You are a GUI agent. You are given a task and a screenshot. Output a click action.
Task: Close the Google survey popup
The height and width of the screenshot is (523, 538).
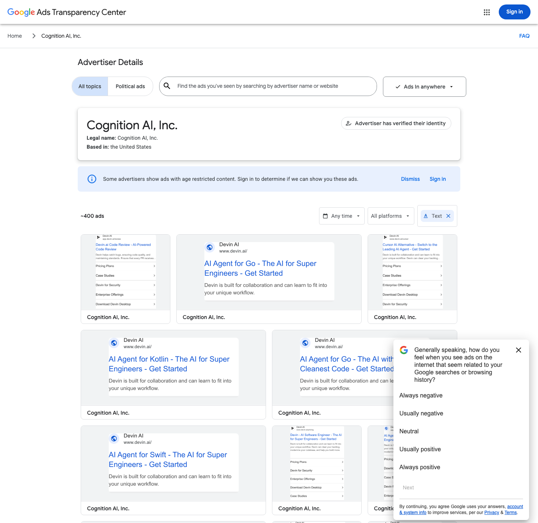coord(519,350)
